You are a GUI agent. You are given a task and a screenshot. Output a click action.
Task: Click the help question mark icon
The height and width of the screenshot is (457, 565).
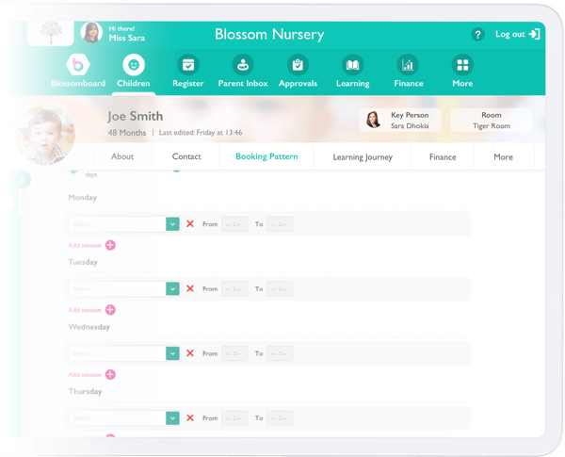[477, 35]
